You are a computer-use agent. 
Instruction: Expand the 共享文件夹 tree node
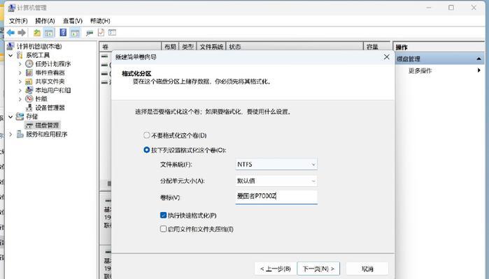(20, 82)
